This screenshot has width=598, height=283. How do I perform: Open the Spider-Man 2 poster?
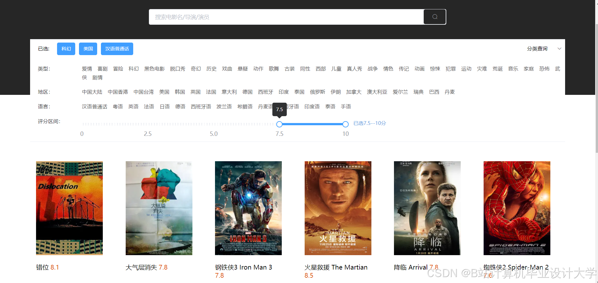click(x=517, y=208)
